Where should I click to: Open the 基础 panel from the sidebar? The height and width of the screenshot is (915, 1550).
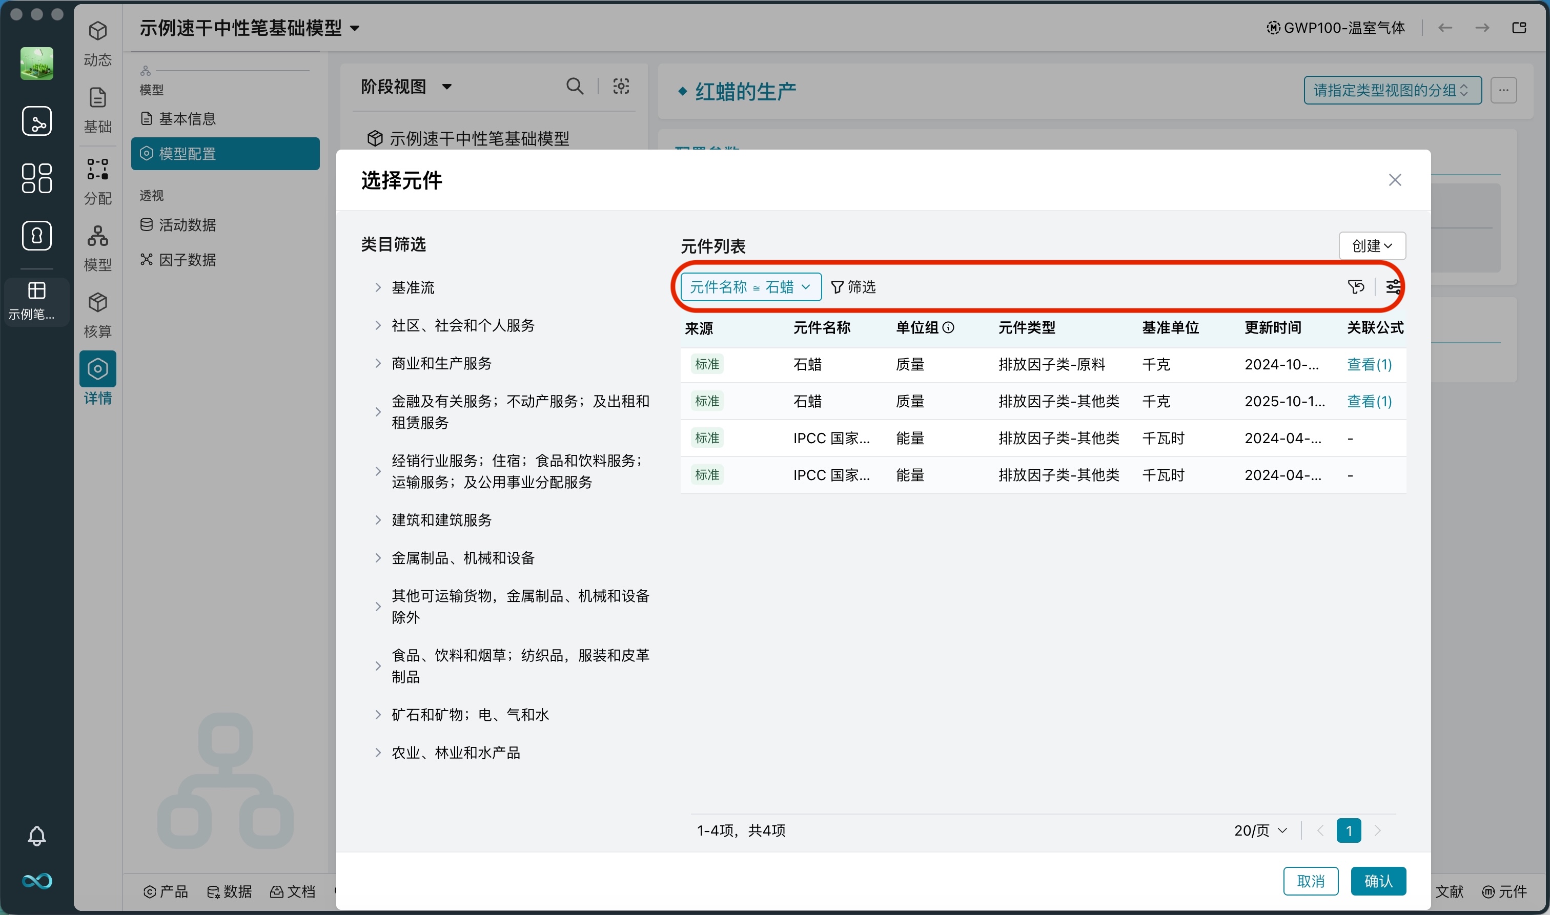point(97,109)
